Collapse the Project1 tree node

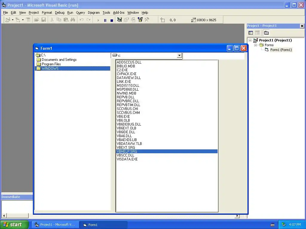coord(250,41)
